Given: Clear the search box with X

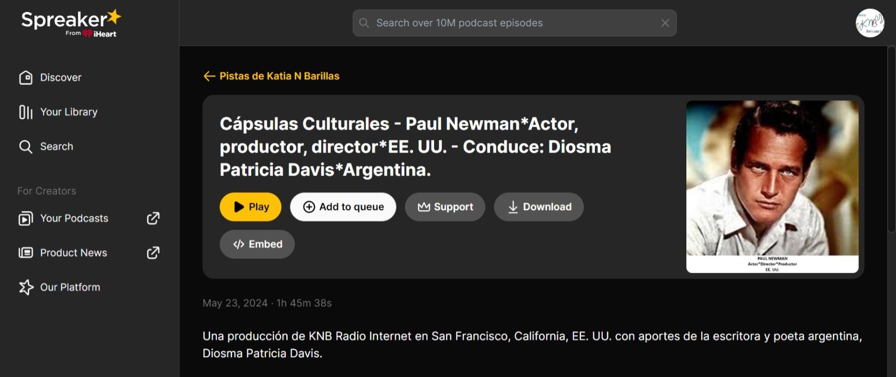Looking at the screenshot, I should tap(665, 23).
